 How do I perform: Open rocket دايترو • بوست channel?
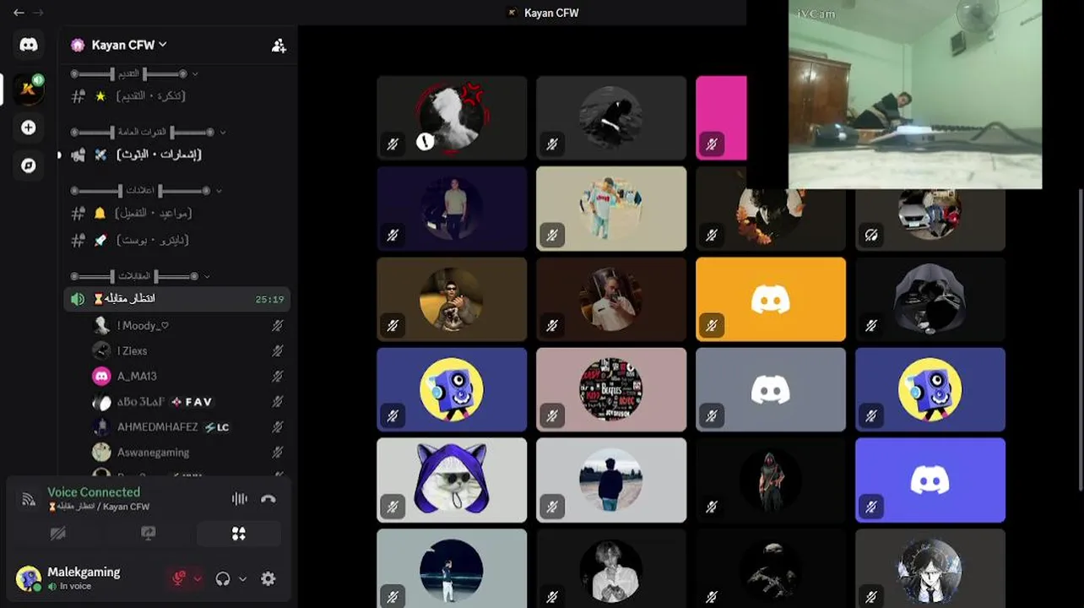click(177, 240)
